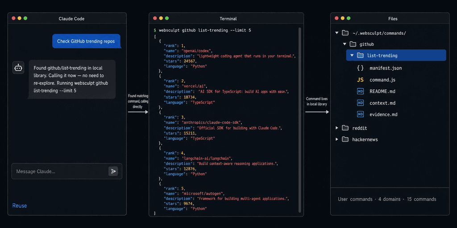
Task: Click 'Framework for building multi-agent' description text
Action: [243, 199]
